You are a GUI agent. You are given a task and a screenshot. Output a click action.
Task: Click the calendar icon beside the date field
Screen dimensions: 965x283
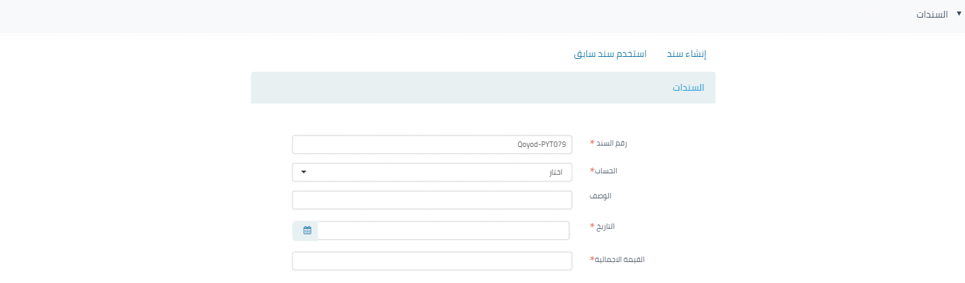[307, 230]
